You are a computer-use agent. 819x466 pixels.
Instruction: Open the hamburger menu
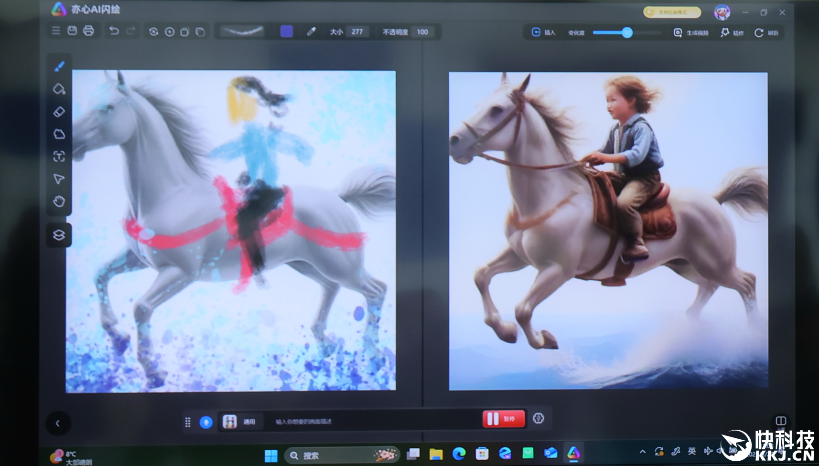(x=56, y=31)
